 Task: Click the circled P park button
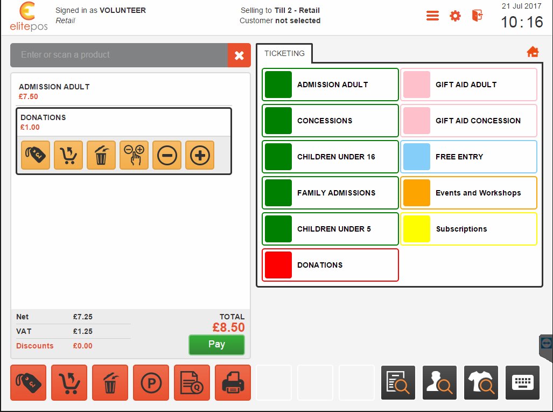(151, 383)
